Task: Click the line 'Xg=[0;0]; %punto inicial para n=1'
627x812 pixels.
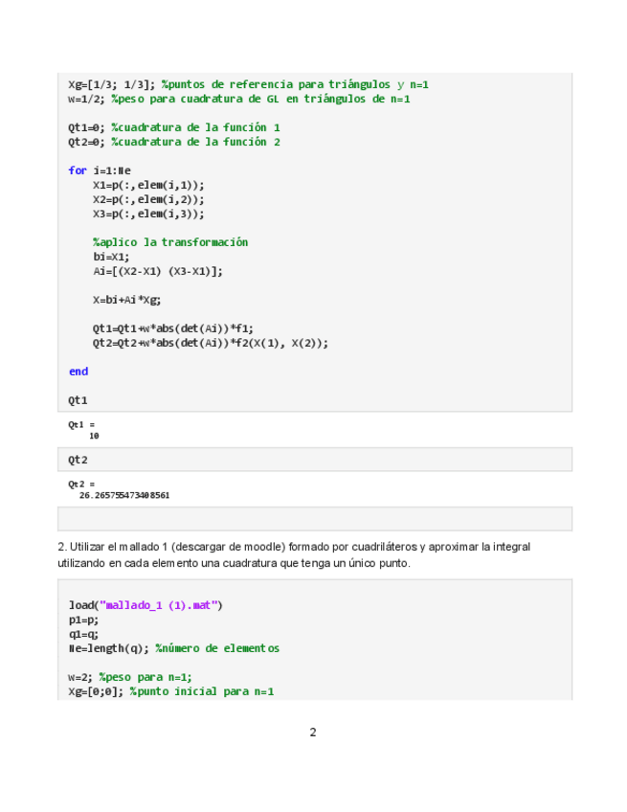Action: click(170, 692)
